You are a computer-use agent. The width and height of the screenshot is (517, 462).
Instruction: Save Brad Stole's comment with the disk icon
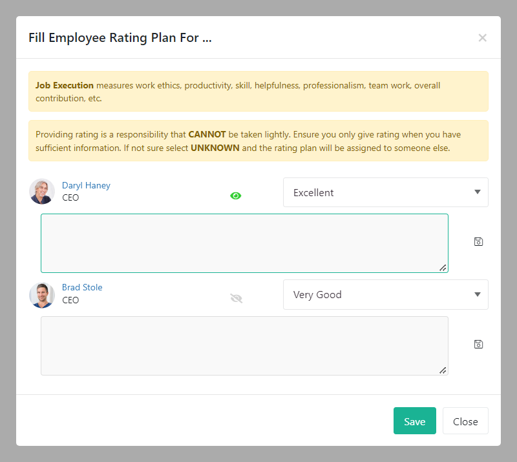(478, 344)
